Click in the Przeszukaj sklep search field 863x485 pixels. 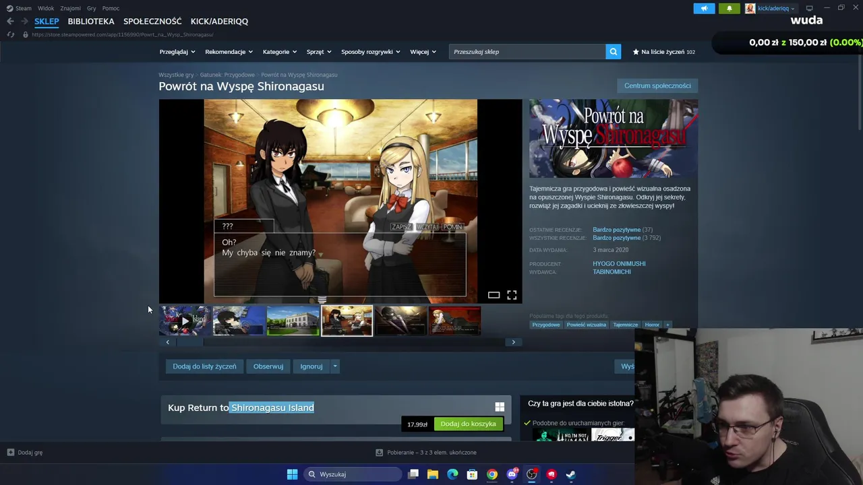click(527, 52)
